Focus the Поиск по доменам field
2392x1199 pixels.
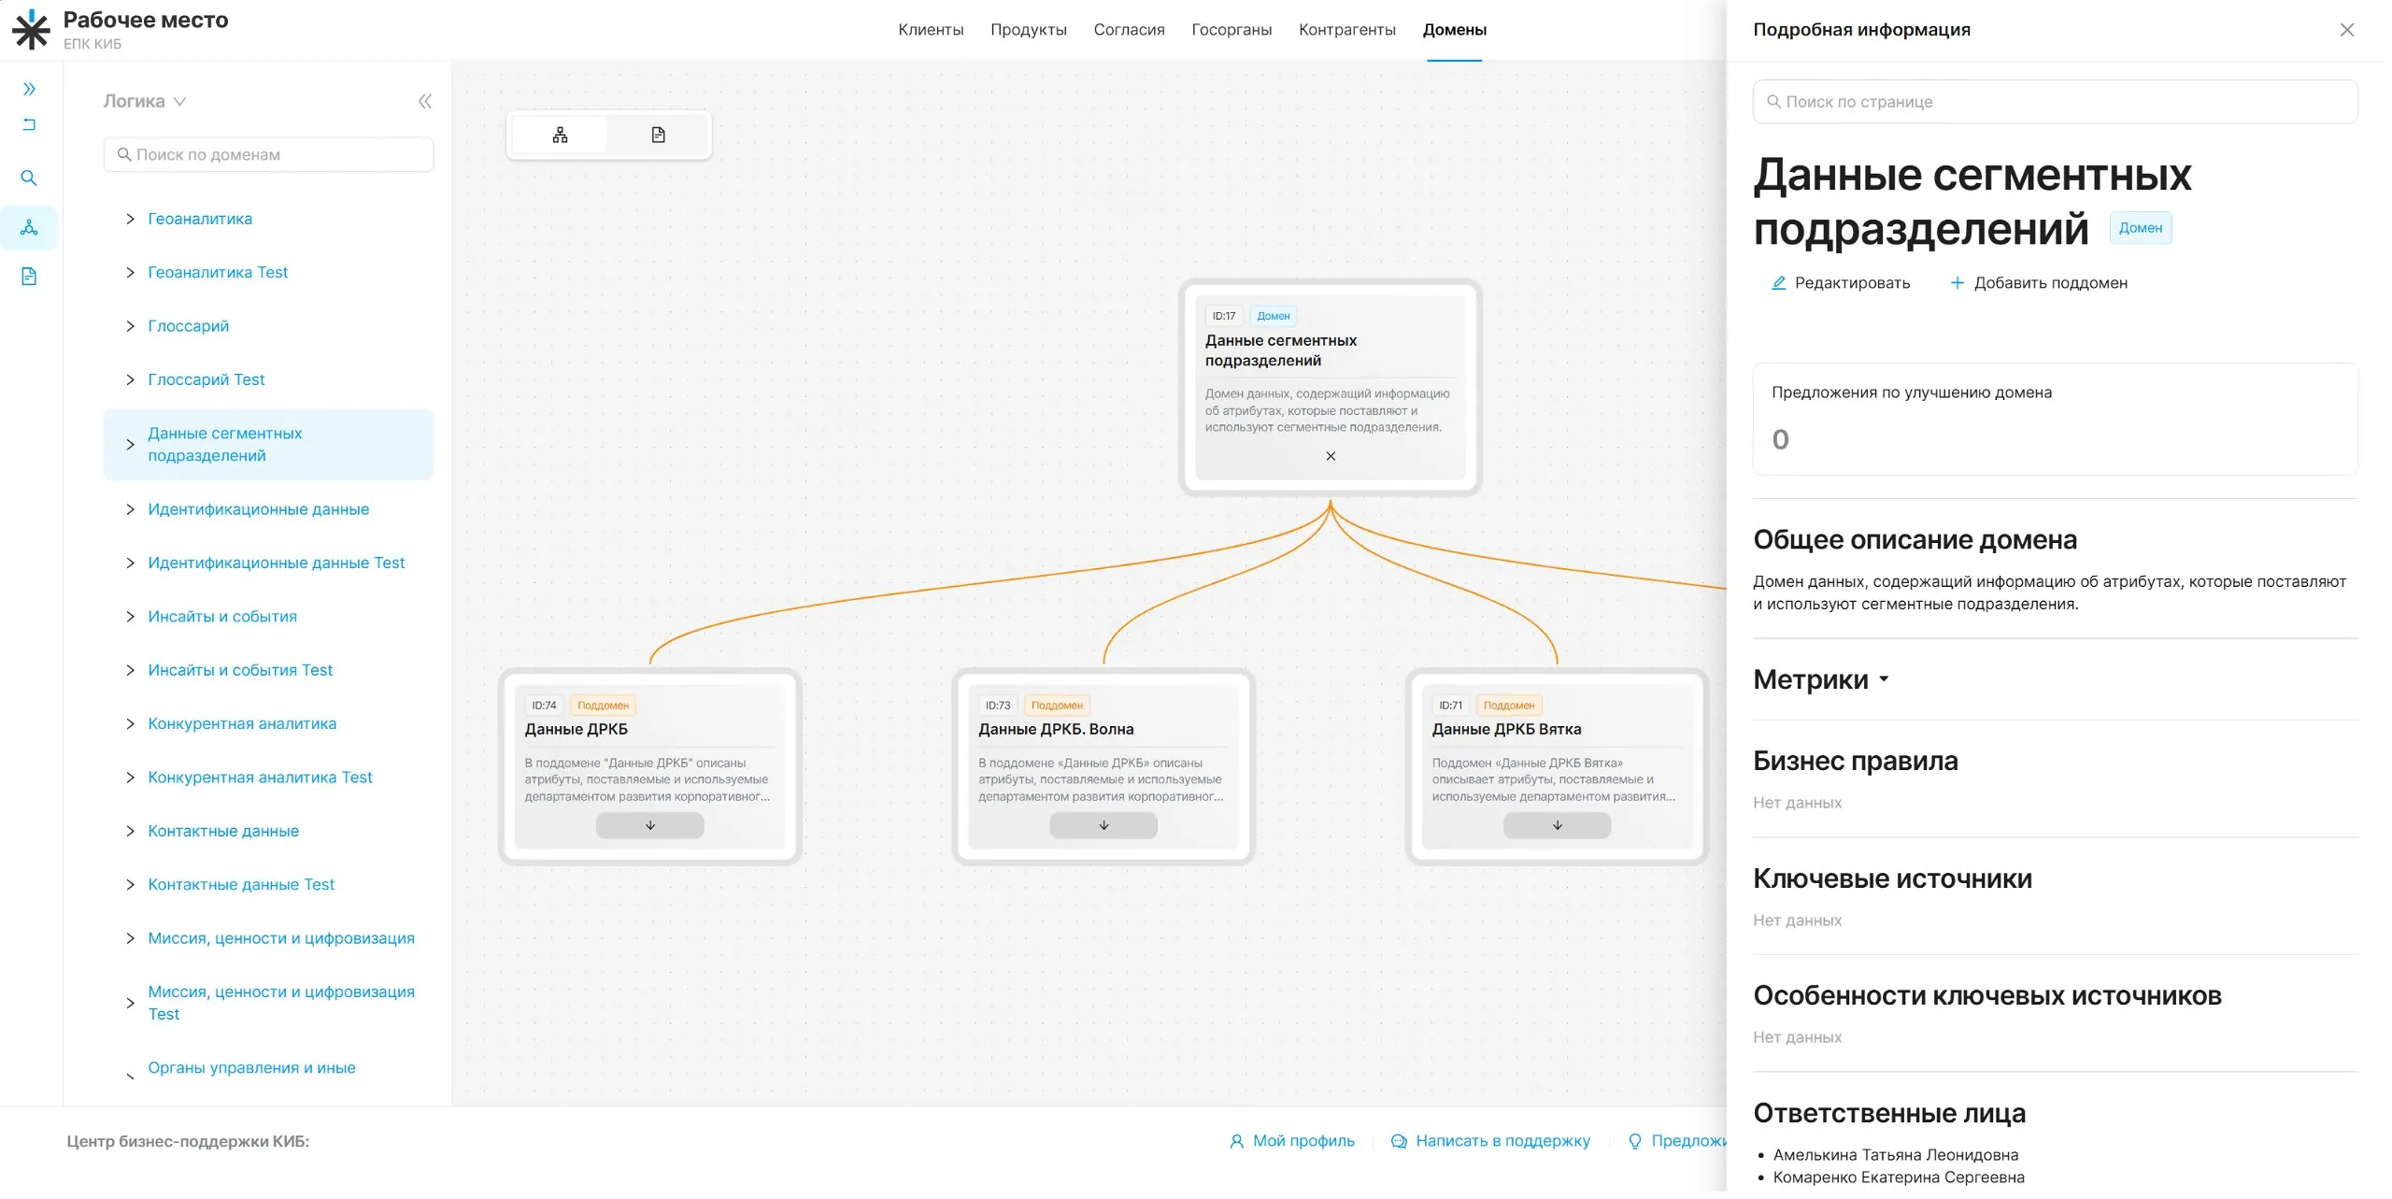268,154
